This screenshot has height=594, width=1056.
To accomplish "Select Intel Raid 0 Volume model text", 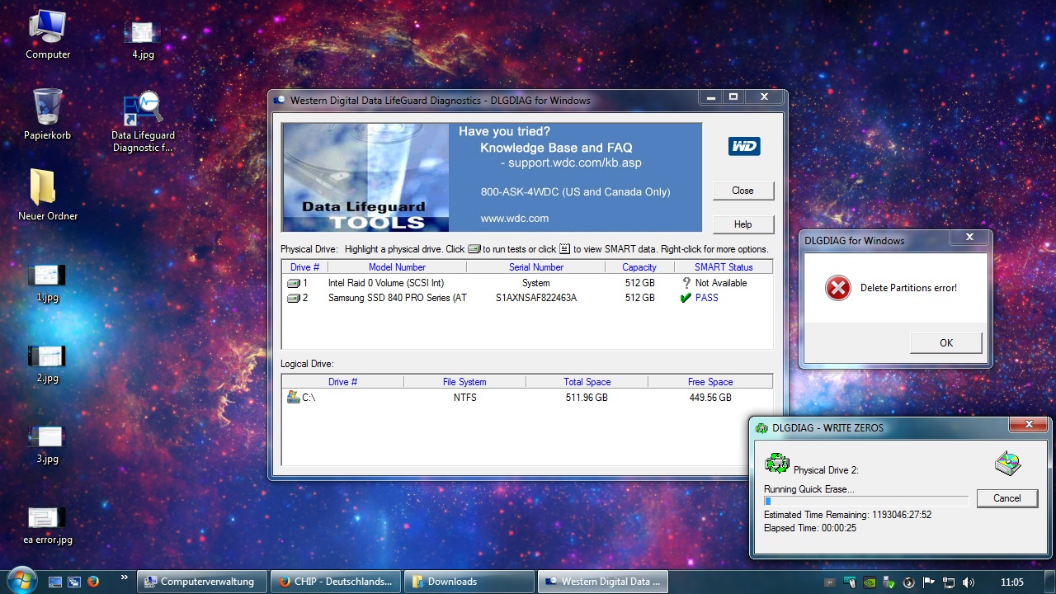I will 386,283.
